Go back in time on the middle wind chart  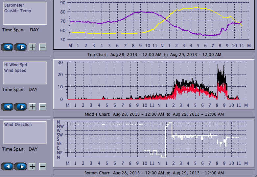click(x=8, y=106)
